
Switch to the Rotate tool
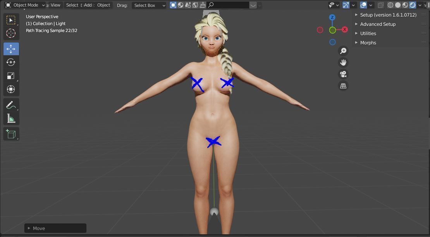[x=11, y=62]
